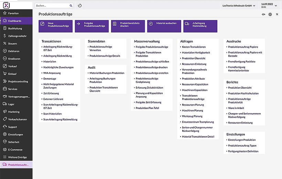Open the Verkauf pencil icon

pos(5,66)
